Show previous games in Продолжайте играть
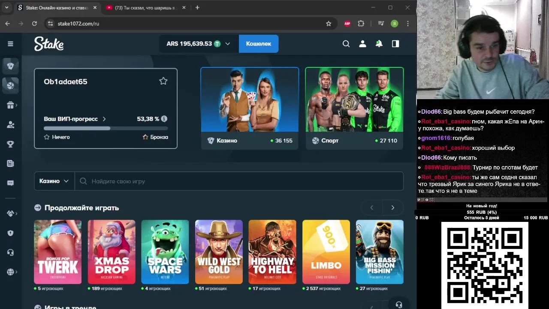549x309 pixels. pos(372,208)
